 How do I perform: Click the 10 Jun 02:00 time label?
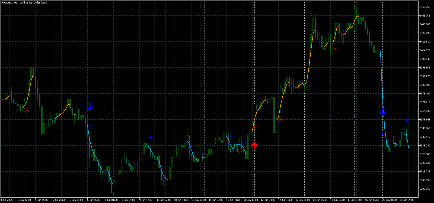pyautogui.click(x=164, y=200)
